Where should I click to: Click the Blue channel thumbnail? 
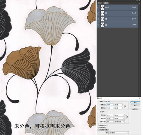[103, 25]
